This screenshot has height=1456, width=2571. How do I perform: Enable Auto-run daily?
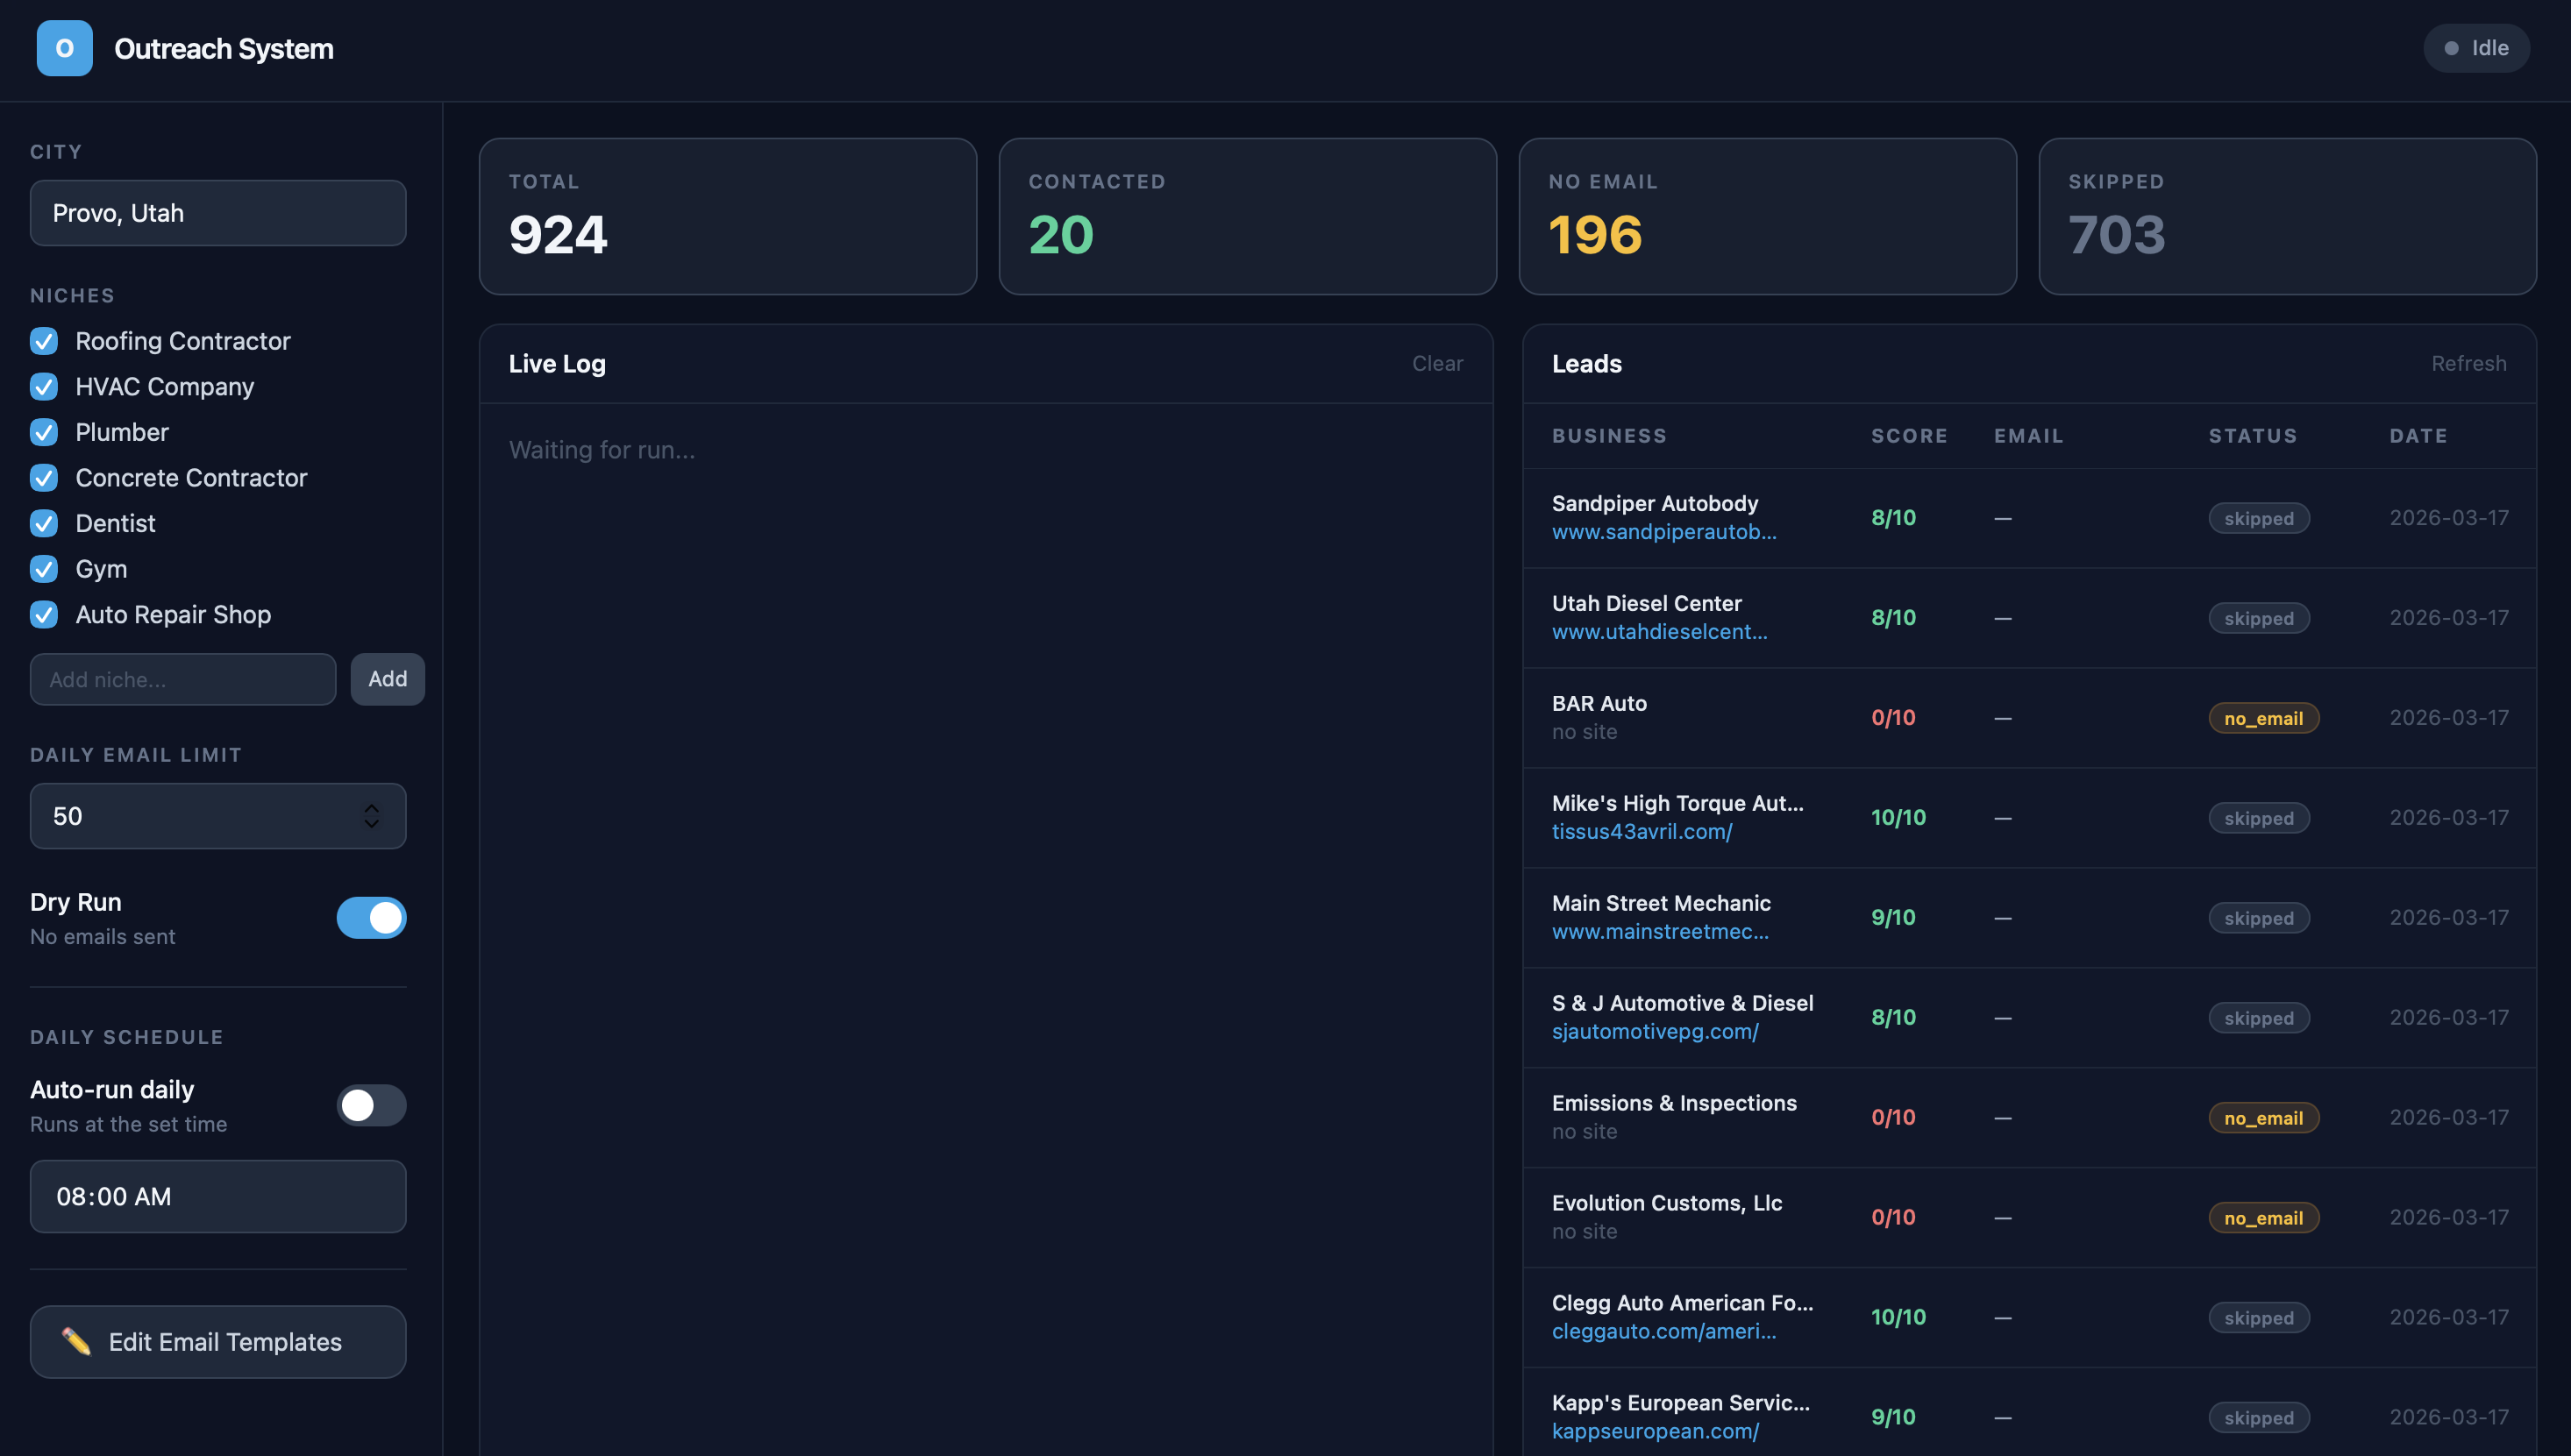point(371,1105)
